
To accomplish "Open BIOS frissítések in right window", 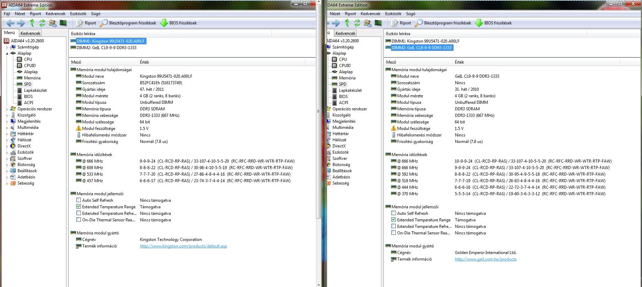I will [x=493, y=23].
